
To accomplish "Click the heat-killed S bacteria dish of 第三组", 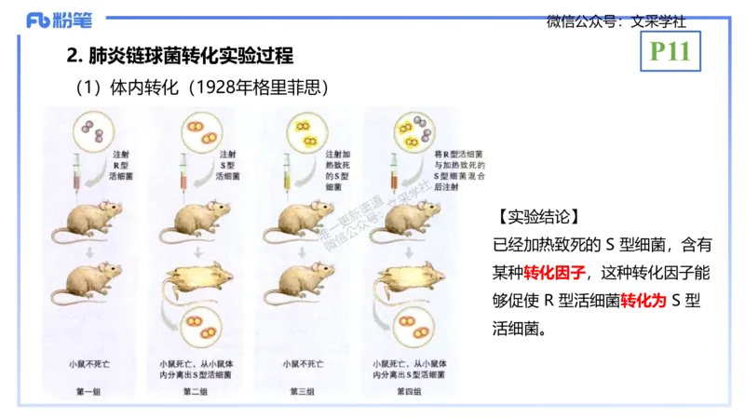I will click(307, 133).
